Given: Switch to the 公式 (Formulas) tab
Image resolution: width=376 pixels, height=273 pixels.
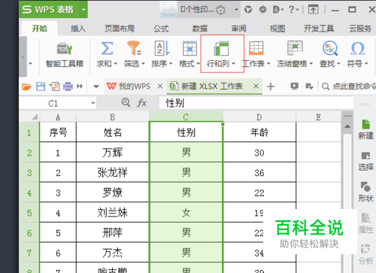Looking at the screenshot, I should click(161, 29).
